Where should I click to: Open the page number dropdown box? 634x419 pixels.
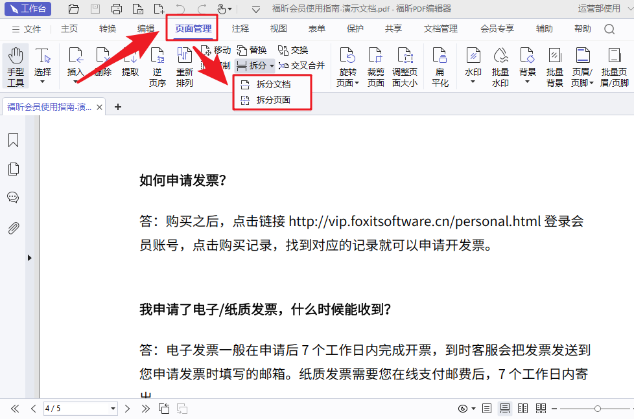tap(113, 409)
